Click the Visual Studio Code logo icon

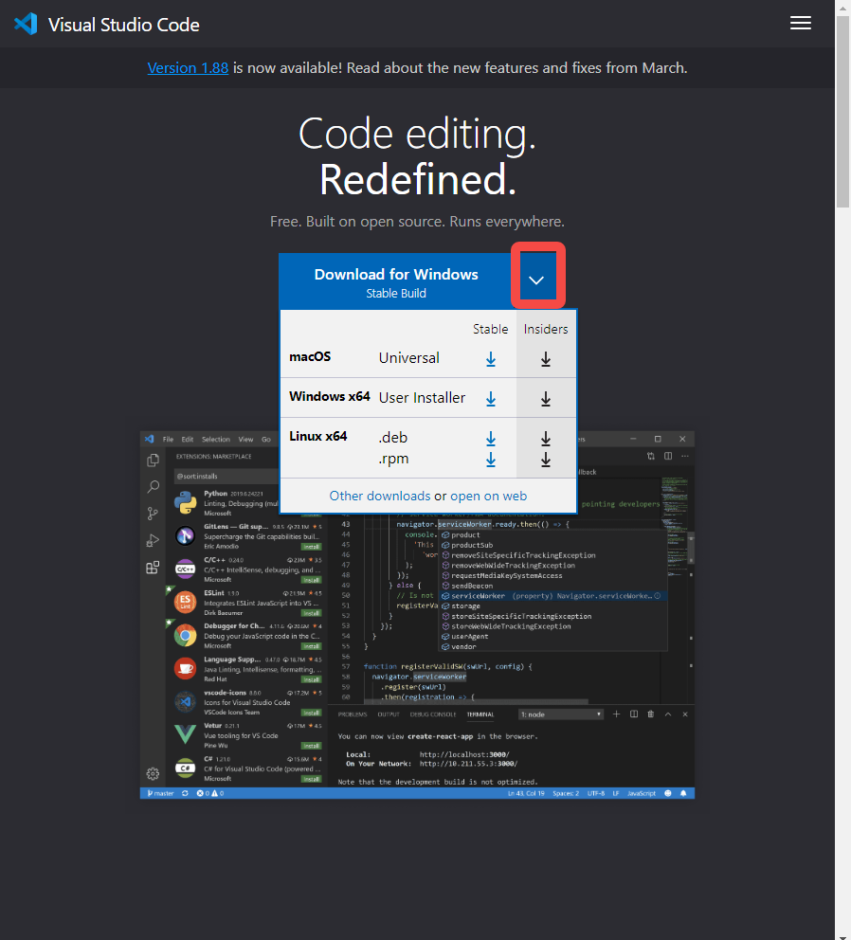click(26, 24)
